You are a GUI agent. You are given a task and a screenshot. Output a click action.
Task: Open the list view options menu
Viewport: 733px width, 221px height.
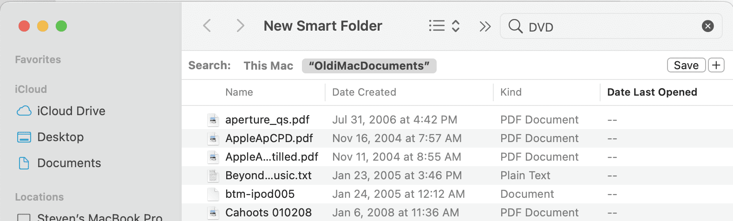click(444, 26)
